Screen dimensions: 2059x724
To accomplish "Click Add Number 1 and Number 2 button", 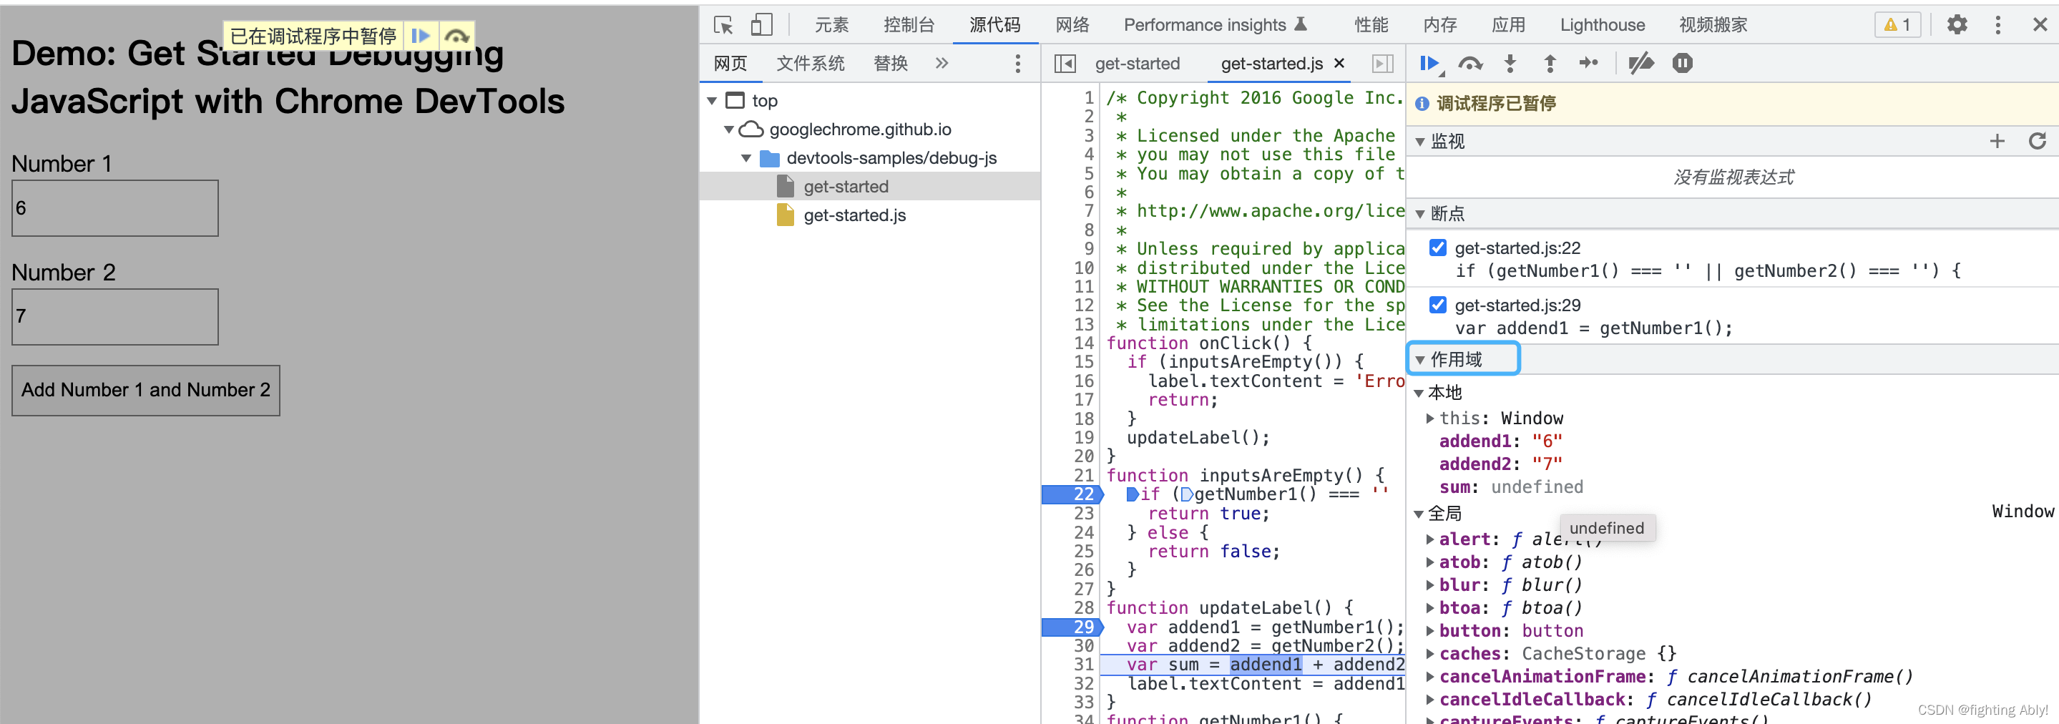I will pos(145,391).
